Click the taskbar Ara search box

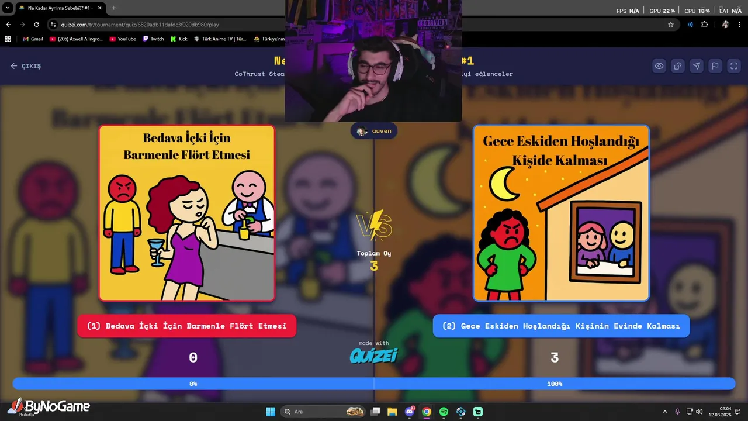pos(323,412)
